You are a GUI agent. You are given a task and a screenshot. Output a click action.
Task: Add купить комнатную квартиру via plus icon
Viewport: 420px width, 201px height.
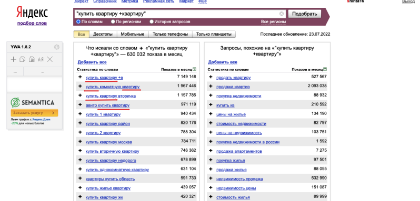pyautogui.click(x=80, y=86)
